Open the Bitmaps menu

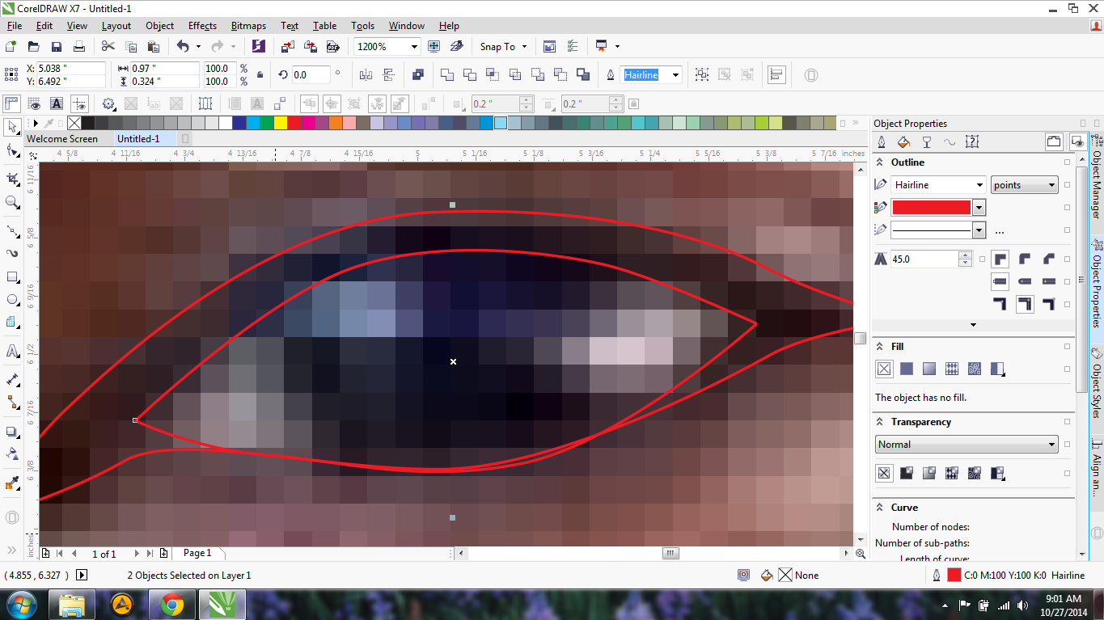click(248, 25)
